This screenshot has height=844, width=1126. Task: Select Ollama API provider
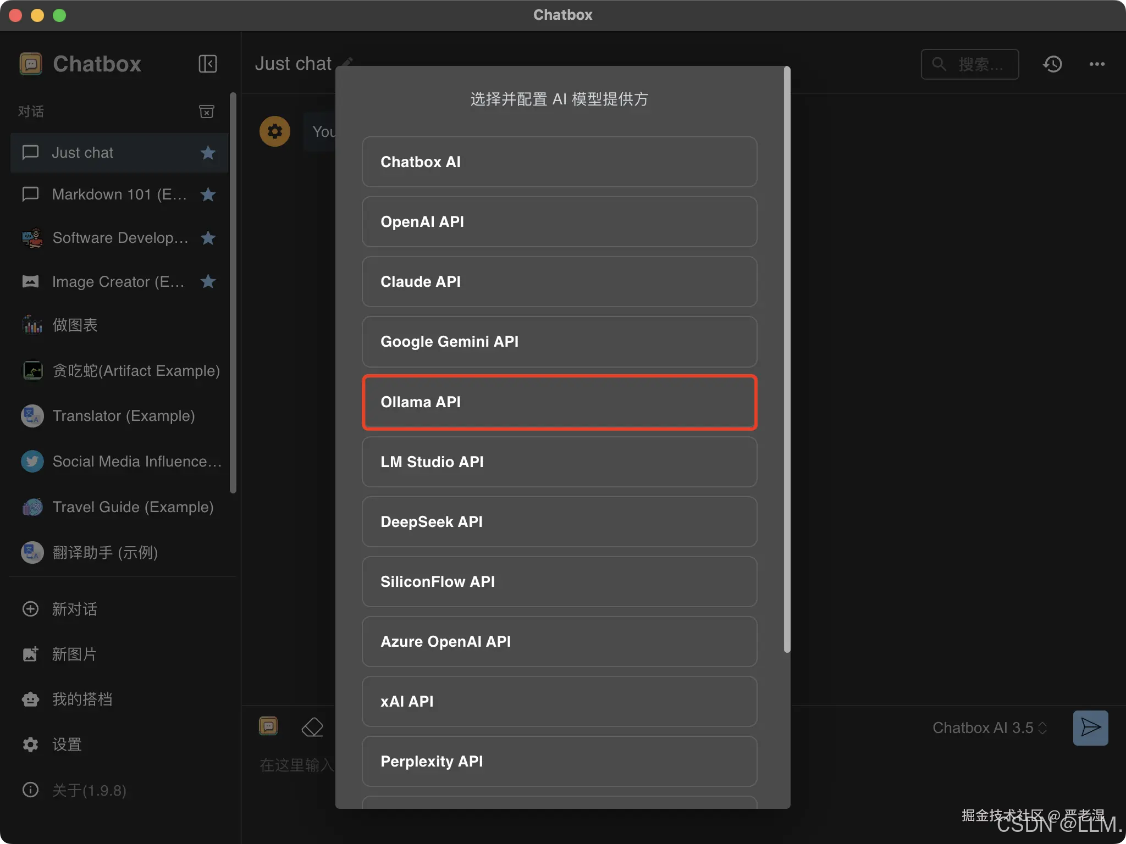pos(559,402)
